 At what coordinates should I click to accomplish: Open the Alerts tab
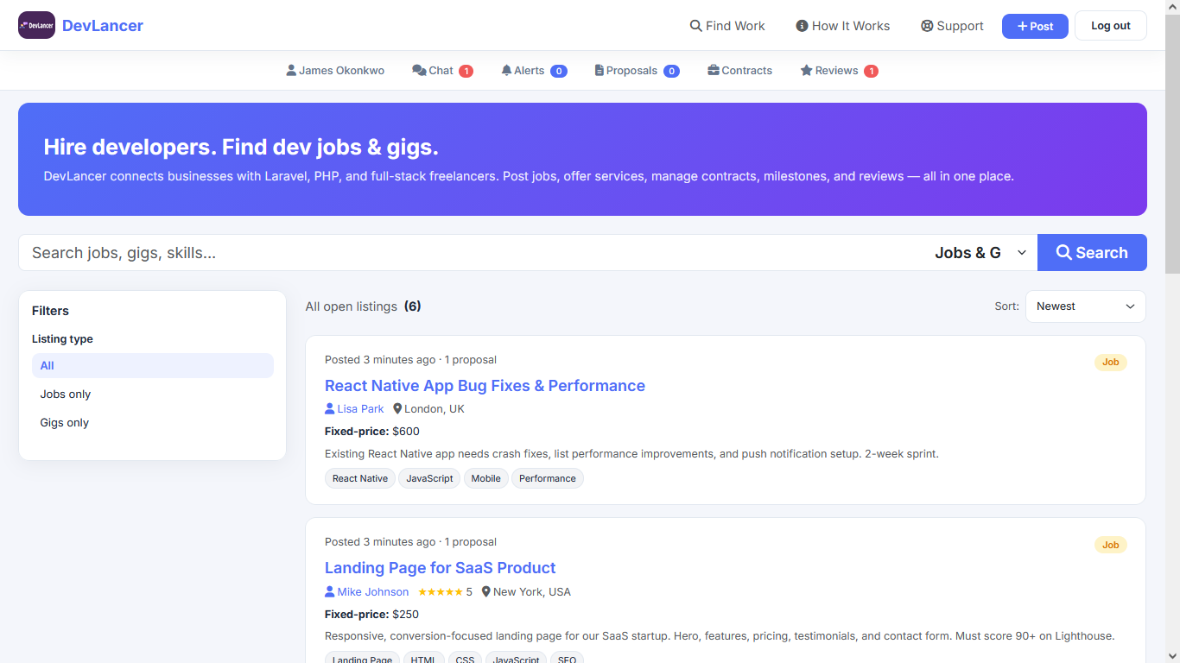(534, 71)
